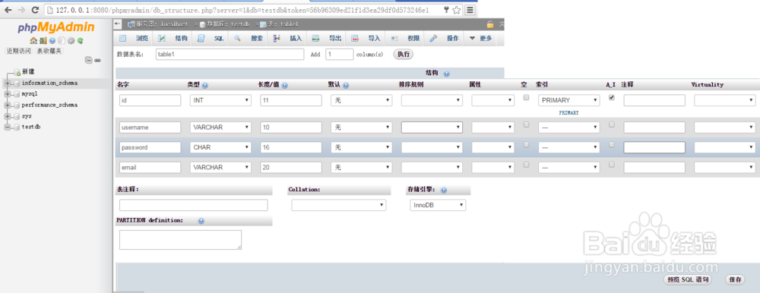The height and width of the screenshot is (293, 760).
Task: Open the INT type dropdown for id
Action: pyautogui.click(x=220, y=100)
